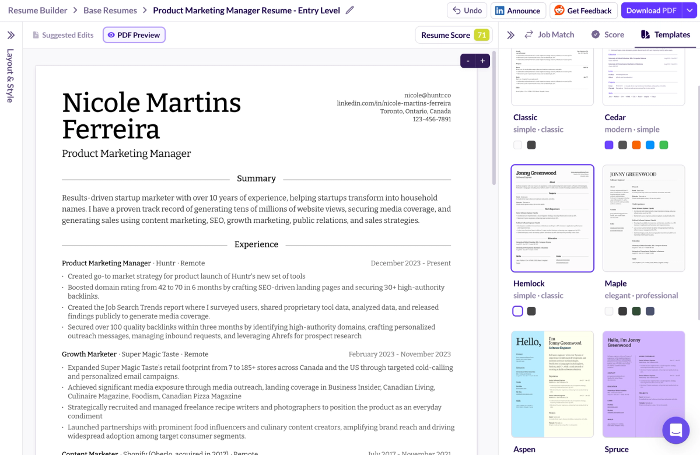Select the Maple template thumbnail
This screenshot has height=455, width=700.
point(643,218)
